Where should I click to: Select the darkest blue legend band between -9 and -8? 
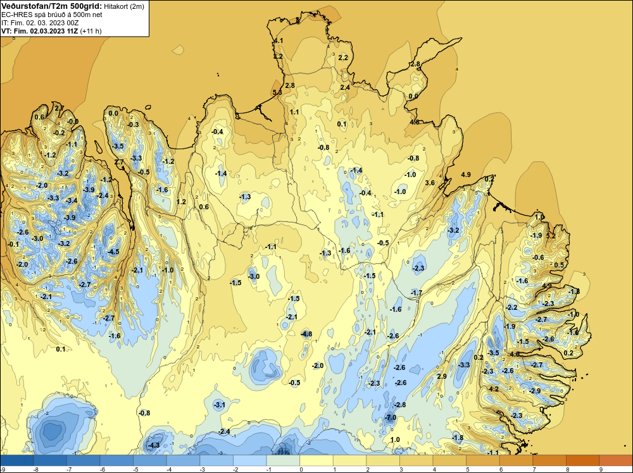(17, 460)
